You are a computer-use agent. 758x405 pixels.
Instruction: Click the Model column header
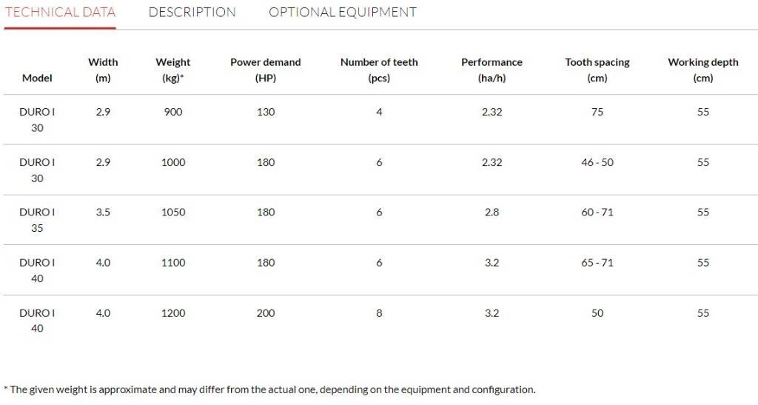pyautogui.click(x=37, y=78)
